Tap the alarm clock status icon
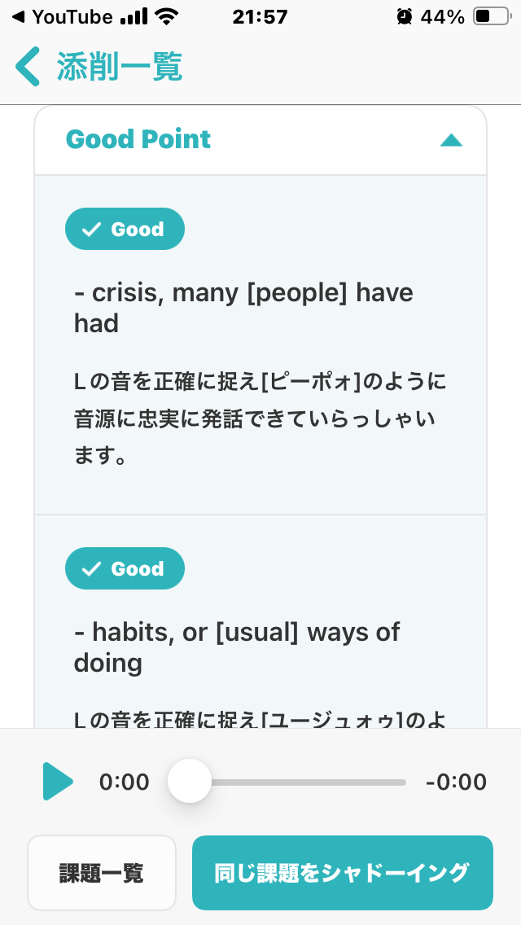 tap(404, 17)
